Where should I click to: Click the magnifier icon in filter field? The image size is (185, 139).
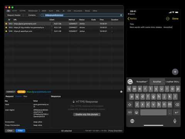(43, 15)
